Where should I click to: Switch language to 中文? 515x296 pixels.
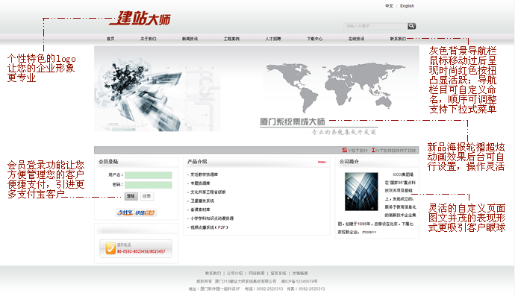point(389,6)
